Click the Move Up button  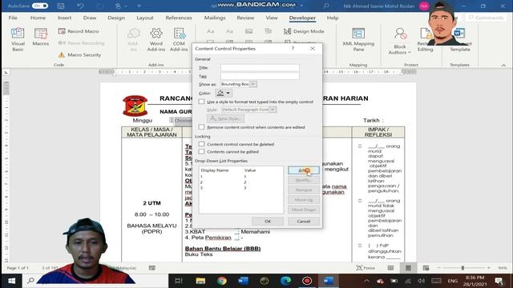click(x=304, y=199)
